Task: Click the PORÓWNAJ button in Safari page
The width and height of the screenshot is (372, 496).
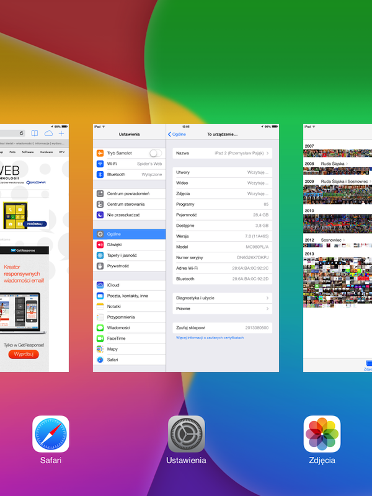Action: (x=35, y=224)
